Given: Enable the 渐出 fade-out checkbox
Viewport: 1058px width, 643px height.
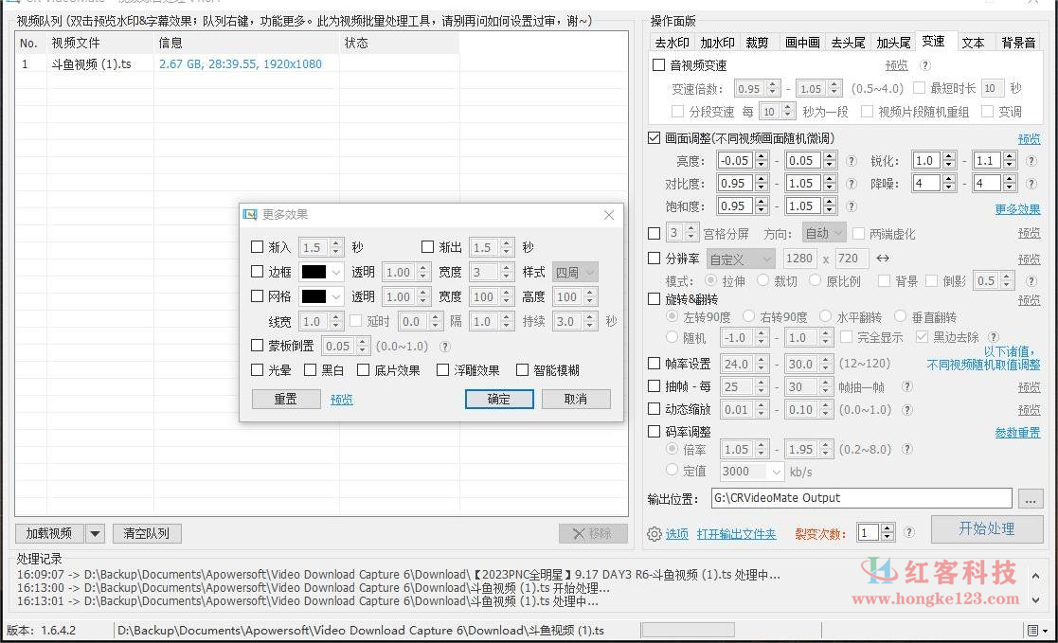Looking at the screenshot, I should 427,247.
